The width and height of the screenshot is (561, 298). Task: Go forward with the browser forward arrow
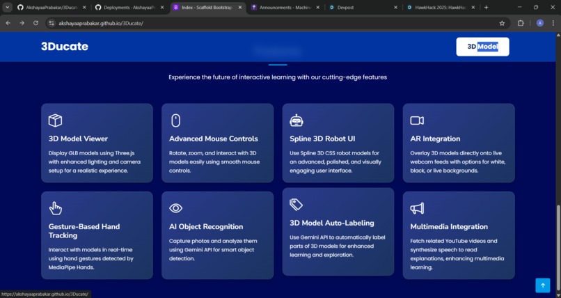22,23
